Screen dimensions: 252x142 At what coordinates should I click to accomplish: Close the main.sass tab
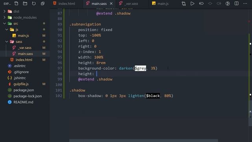111,4
